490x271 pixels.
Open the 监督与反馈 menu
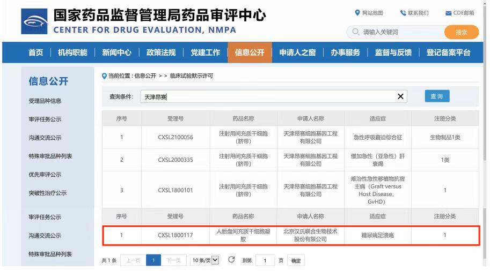[x=393, y=52]
